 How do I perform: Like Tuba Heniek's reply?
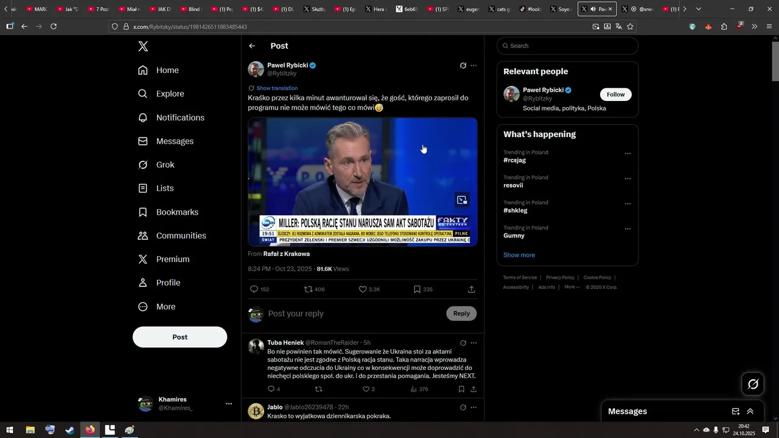click(x=366, y=389)
